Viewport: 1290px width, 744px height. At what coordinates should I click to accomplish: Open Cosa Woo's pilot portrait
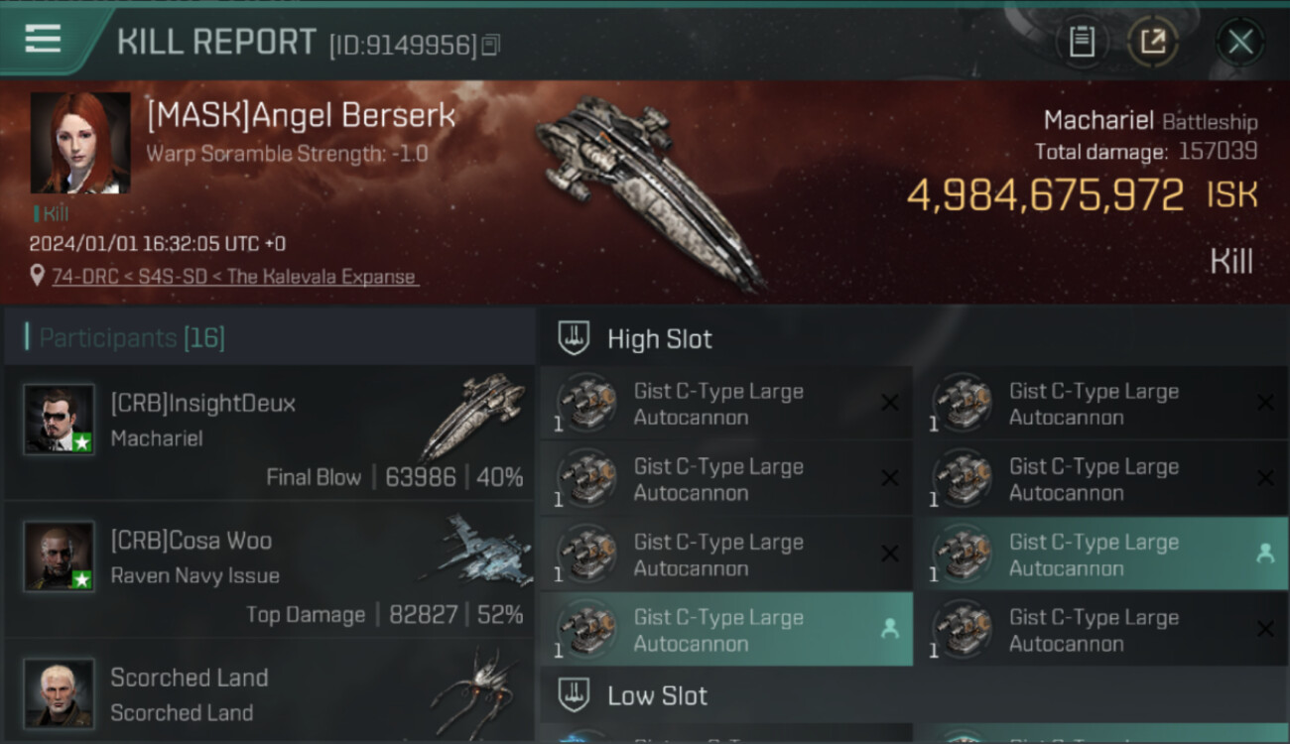60,557
